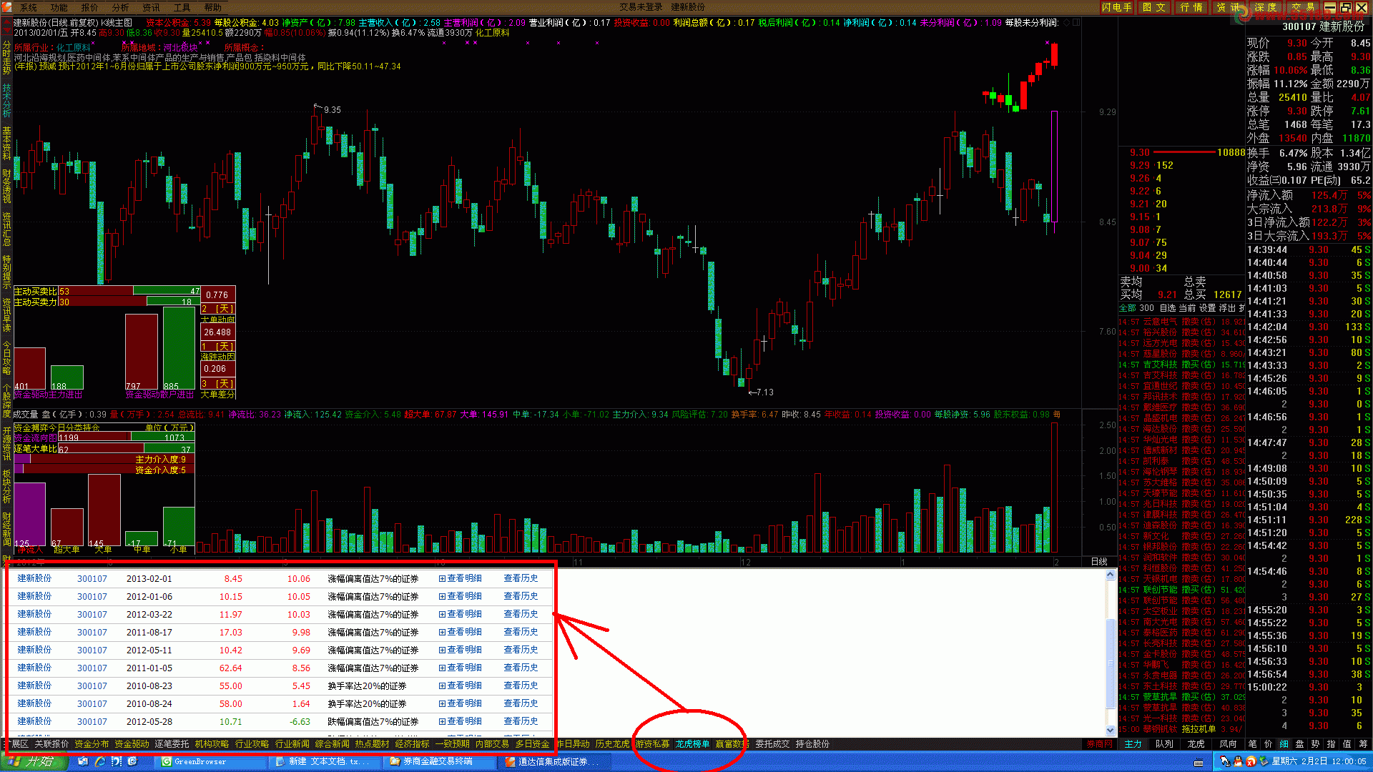Click stock code 300107 in 2012-01-06 row
The image size is (1373, 772).
coord(92,597)
